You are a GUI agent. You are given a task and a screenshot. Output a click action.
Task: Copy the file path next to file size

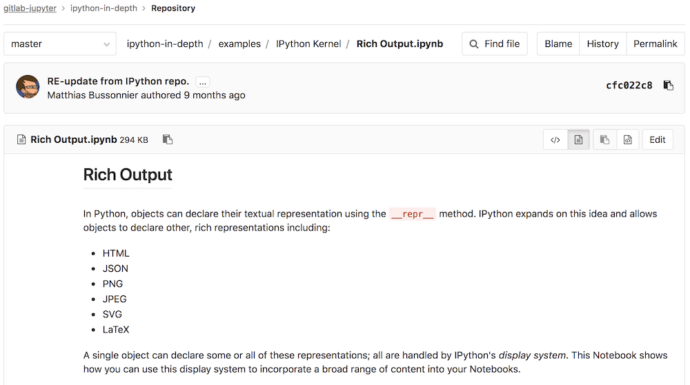(167, 139)
